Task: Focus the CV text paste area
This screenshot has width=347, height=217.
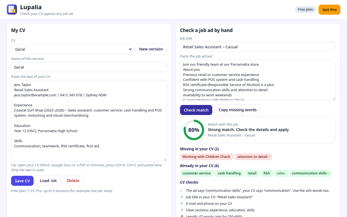Action: 89,121
